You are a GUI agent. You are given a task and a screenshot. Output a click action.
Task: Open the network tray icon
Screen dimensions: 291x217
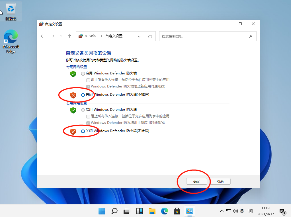[x=229, y=211]
